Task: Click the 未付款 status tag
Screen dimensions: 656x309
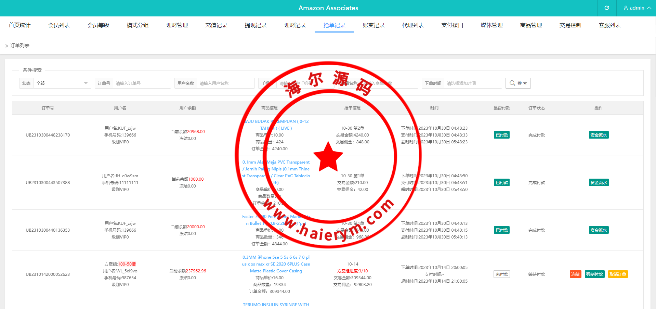Action: 501,274
